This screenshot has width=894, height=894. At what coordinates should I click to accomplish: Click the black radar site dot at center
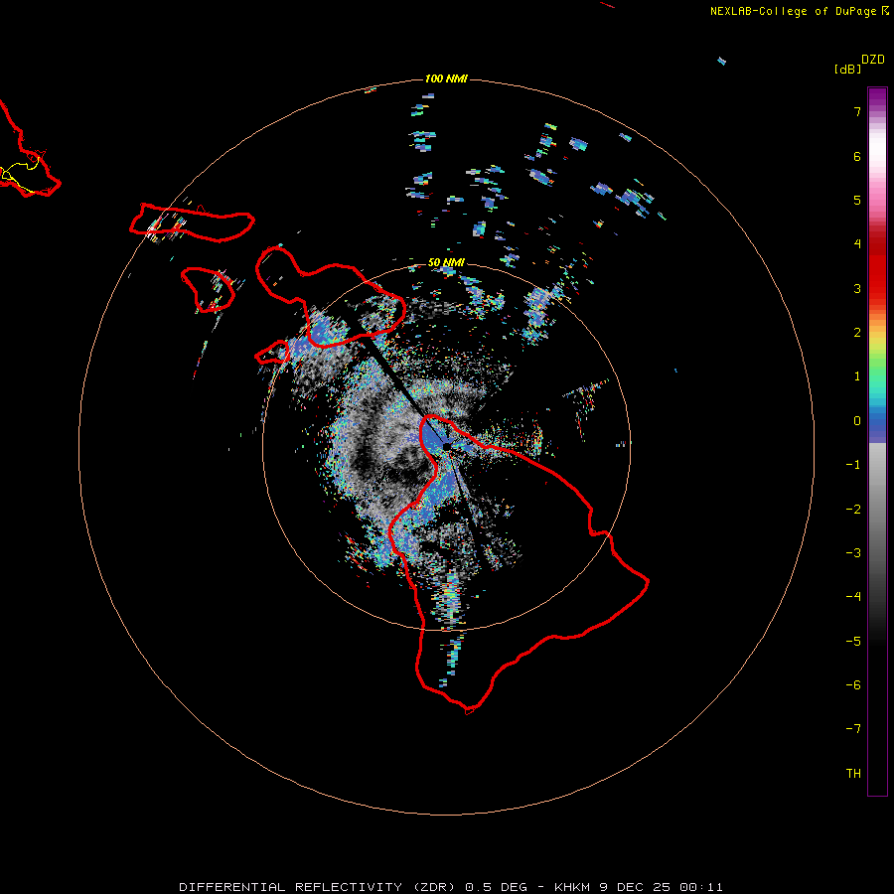[446, 446]
